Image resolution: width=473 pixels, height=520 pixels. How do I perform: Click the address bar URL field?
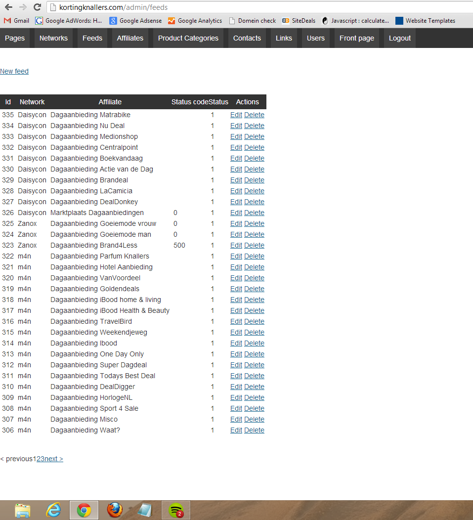coord(259,7)
